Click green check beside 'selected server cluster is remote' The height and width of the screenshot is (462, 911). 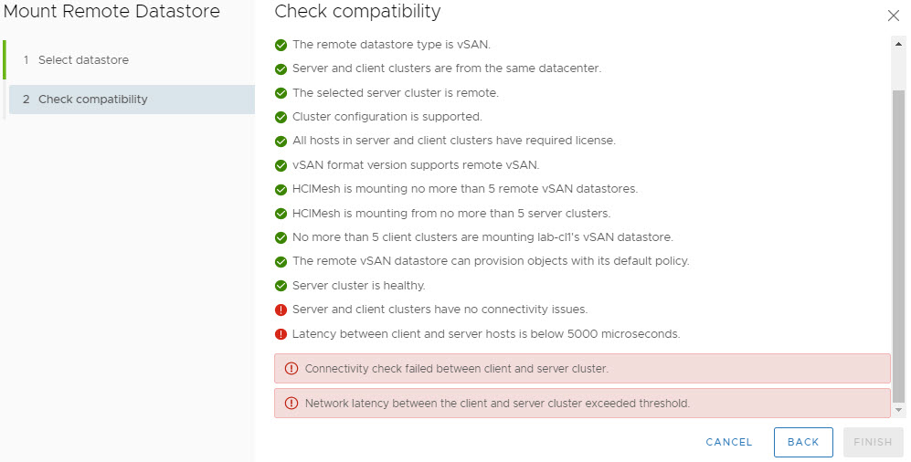281,92
